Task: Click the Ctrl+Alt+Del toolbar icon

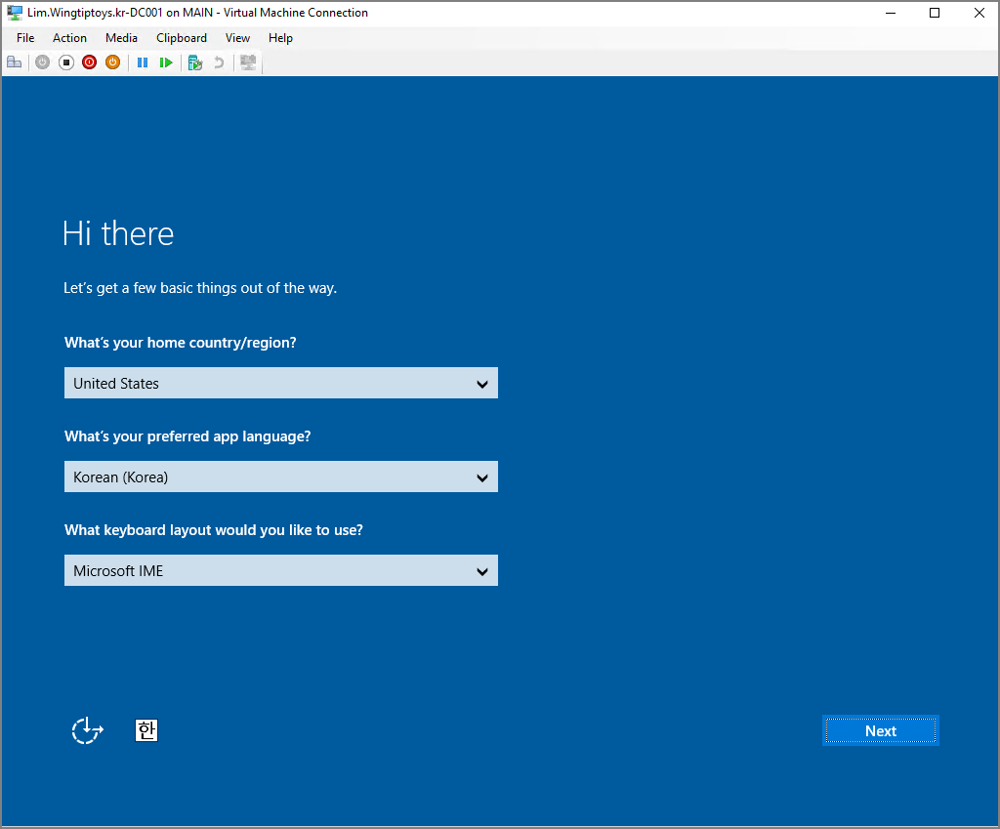Action: [x=14, y=62]
